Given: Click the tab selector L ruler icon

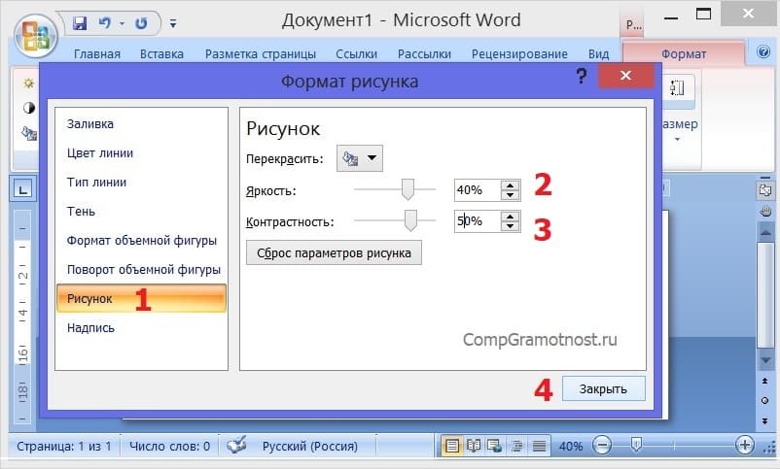Looking at the screenshot, I should pos(22,189).
